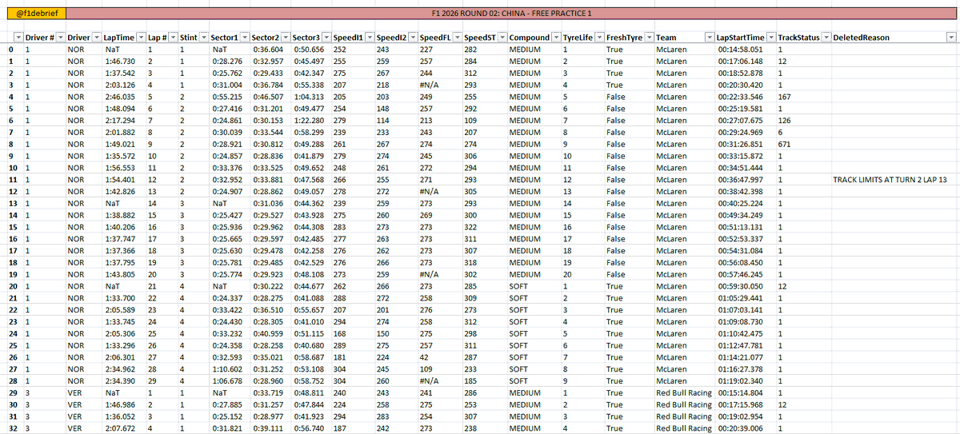The width and height of the screenshot is (960, 434).
Task: Select lap time 1:35.572
Action: (x=119, y=157)
